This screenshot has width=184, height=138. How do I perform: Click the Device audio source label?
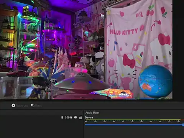pos(89,117)
